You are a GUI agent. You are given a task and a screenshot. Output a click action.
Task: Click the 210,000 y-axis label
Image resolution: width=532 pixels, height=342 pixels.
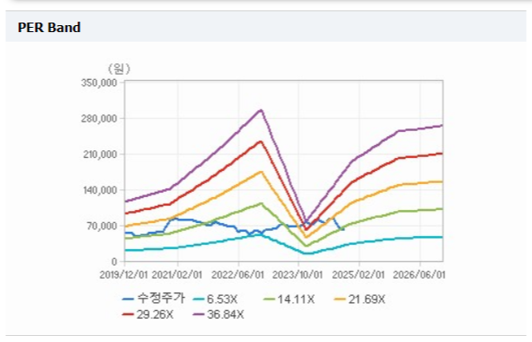point(100,155)
